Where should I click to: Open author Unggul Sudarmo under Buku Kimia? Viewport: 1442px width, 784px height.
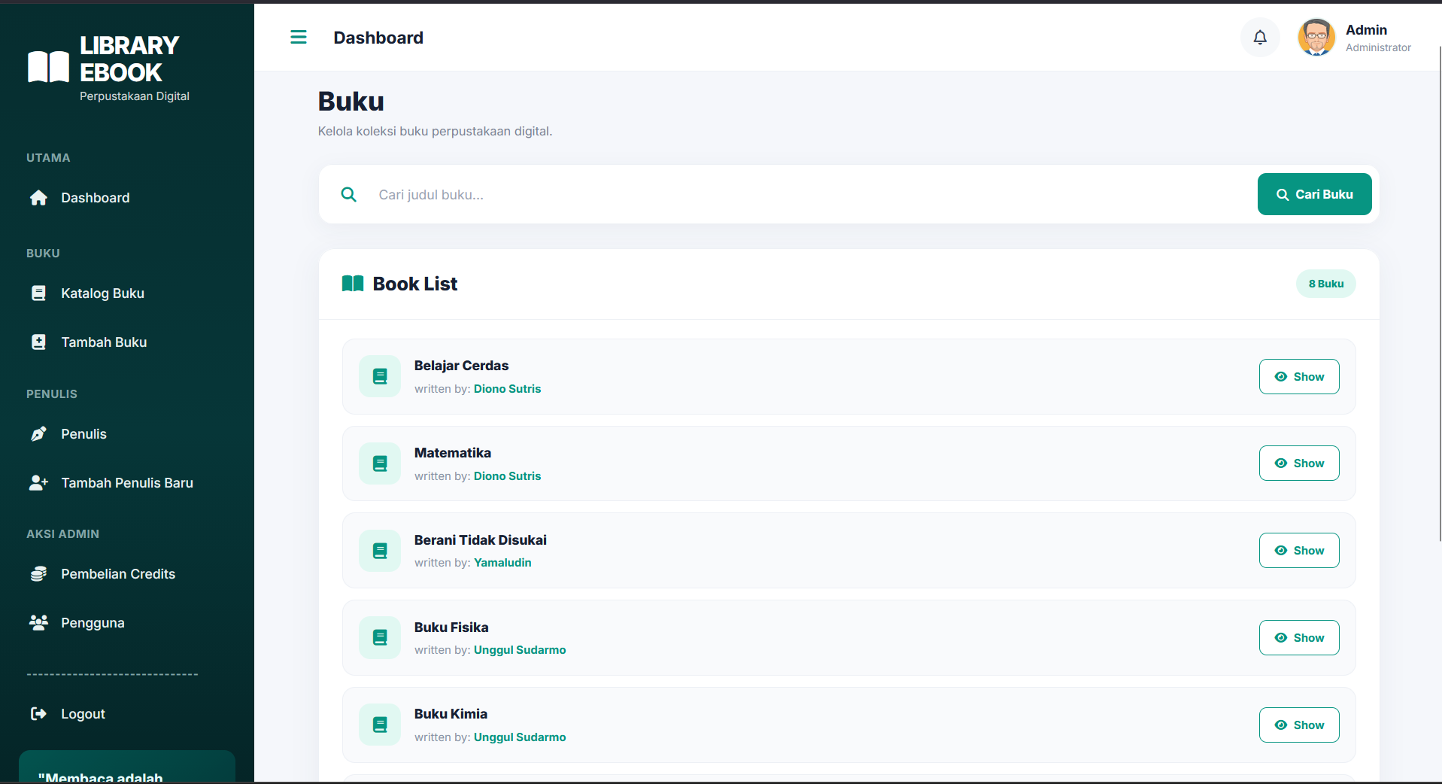click(x=520, y=737)
